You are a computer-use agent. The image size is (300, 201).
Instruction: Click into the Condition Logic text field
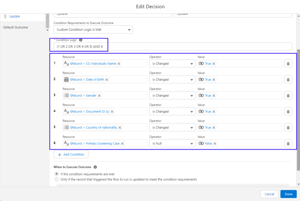[x=173, y=46]
